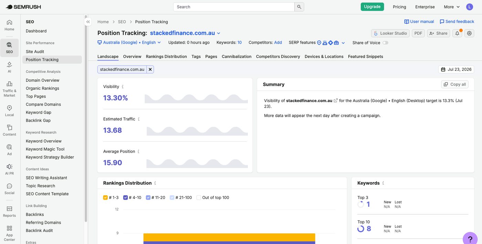Open Australia (Google) English location dropdown
Viewport: 482px width, 244px height.
(129, 43)
